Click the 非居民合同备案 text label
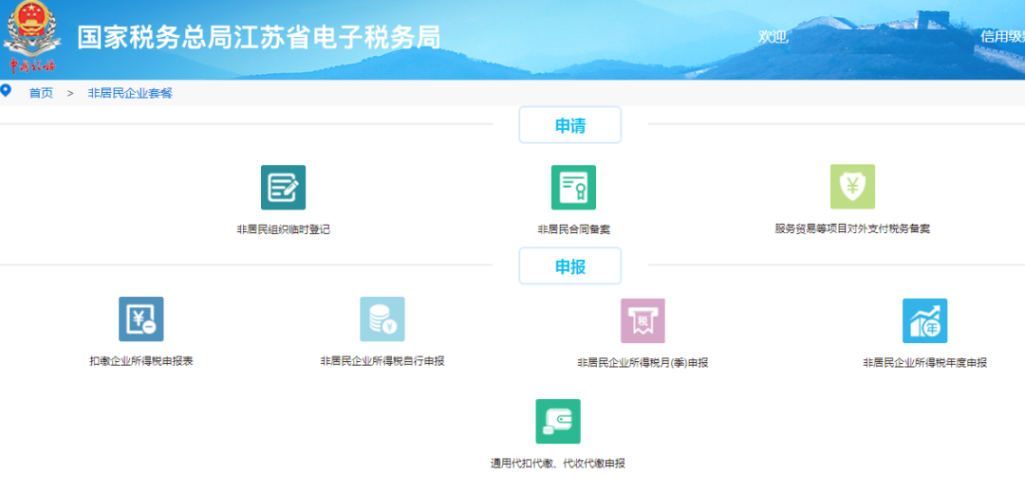The height and width of the screenshot is (492, 1025). (573, 229)
